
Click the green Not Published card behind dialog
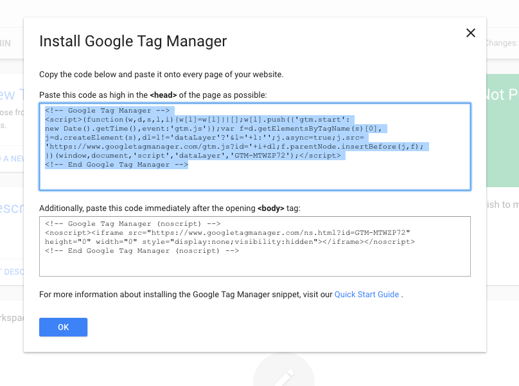pos(502,129)
